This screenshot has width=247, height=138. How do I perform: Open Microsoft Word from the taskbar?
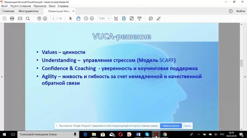point(138,135)
